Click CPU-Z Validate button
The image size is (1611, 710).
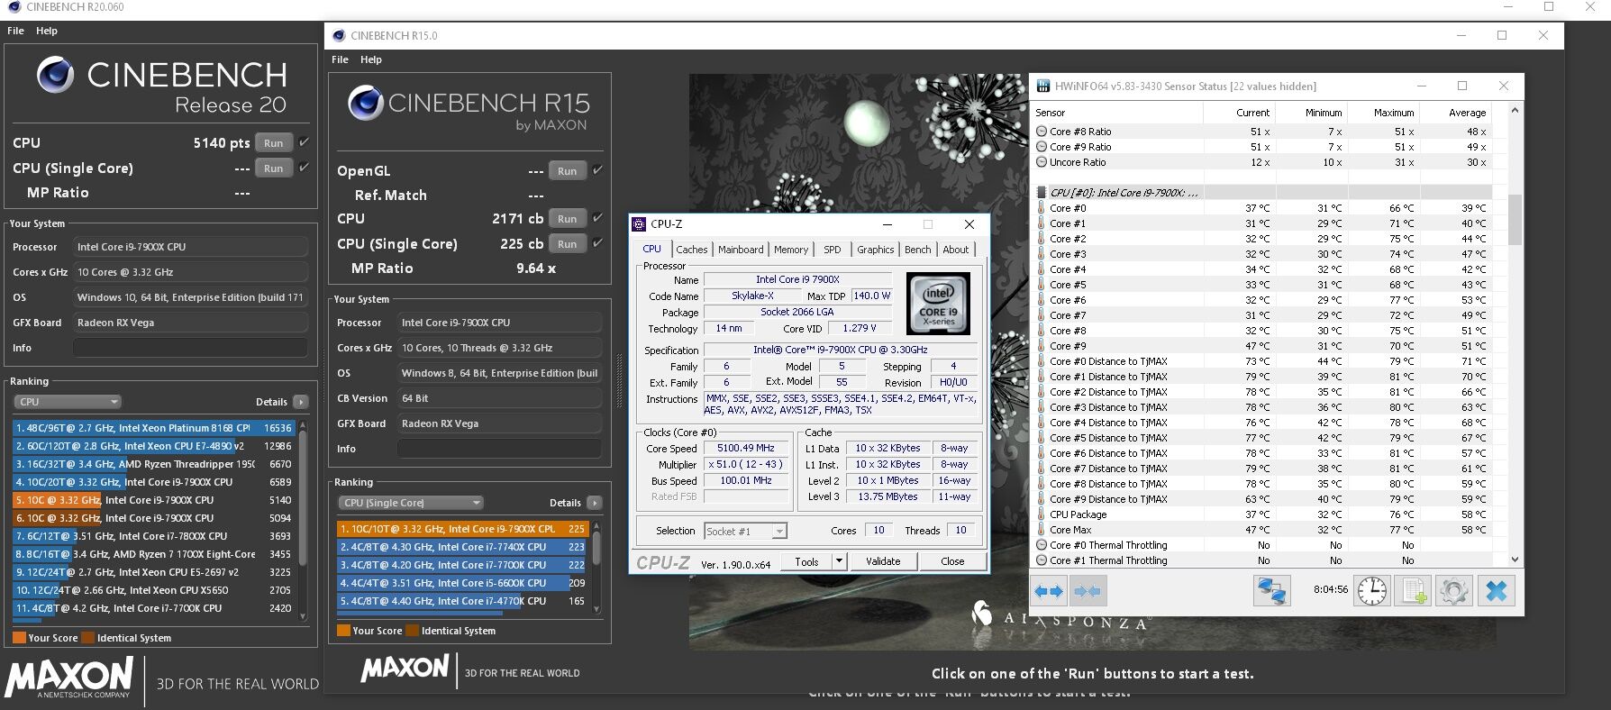(883, 561)
